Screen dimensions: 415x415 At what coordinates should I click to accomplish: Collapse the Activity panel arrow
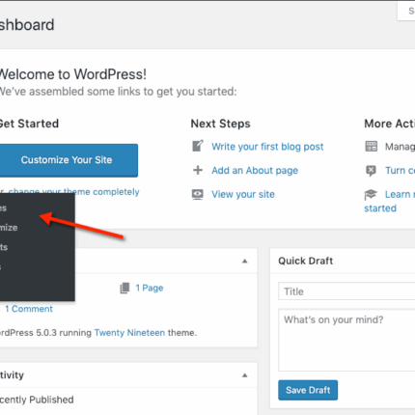(x=245, y=375)
